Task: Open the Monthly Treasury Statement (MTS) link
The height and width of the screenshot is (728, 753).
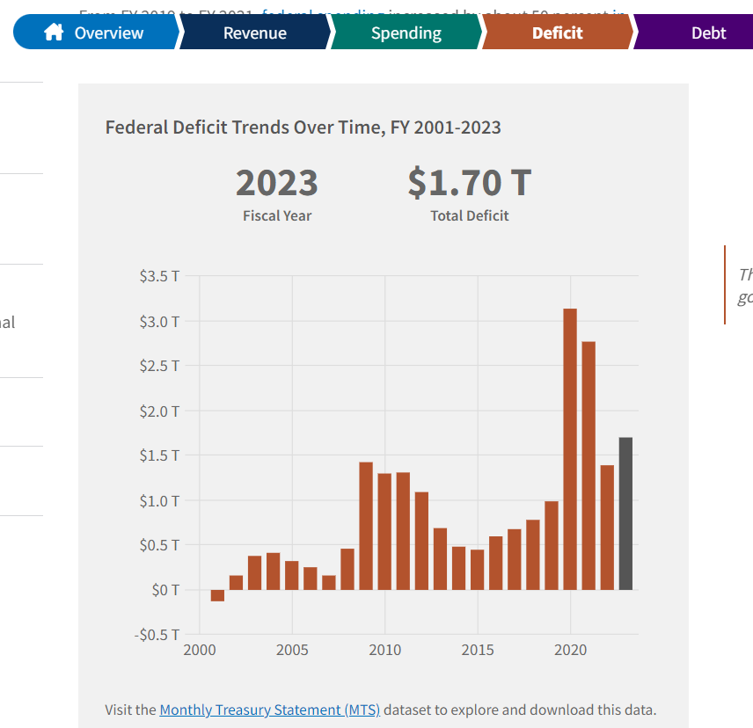Action: [x=269, y=710]
